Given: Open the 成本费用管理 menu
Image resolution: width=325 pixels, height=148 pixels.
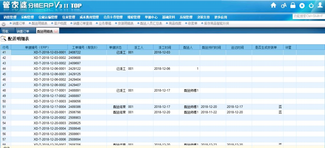Looking at the screenshot, I should pyautogui.click(x=89, y=17).
